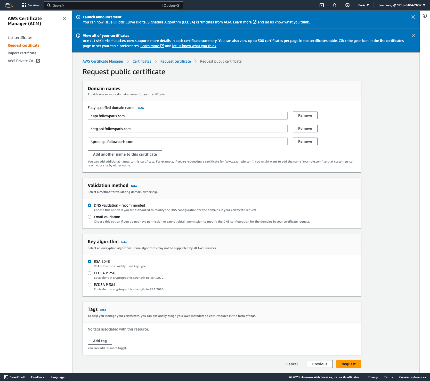Open Request certificate in sidebar

pyautogui.click(x=23, y=45)
